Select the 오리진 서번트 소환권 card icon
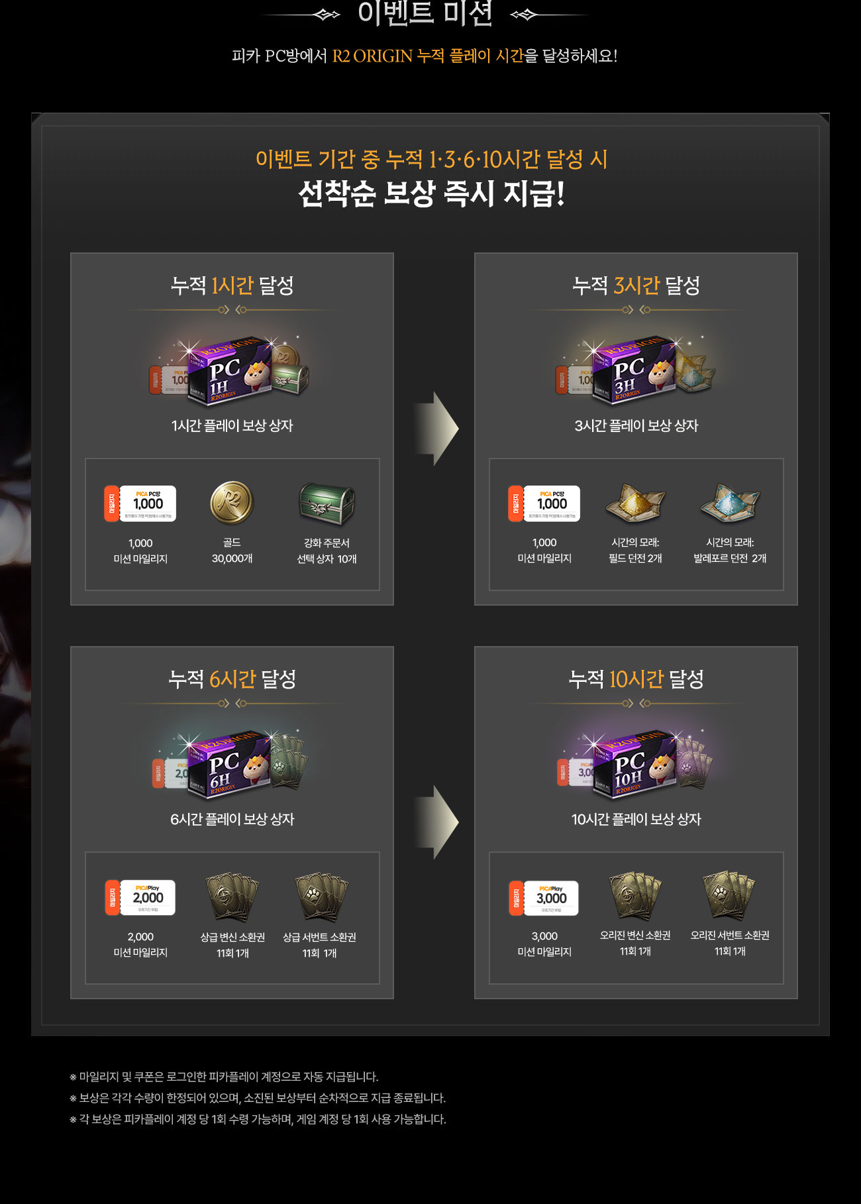The height and width of the screenshot is (1204, 861). (x=729, y=896)
